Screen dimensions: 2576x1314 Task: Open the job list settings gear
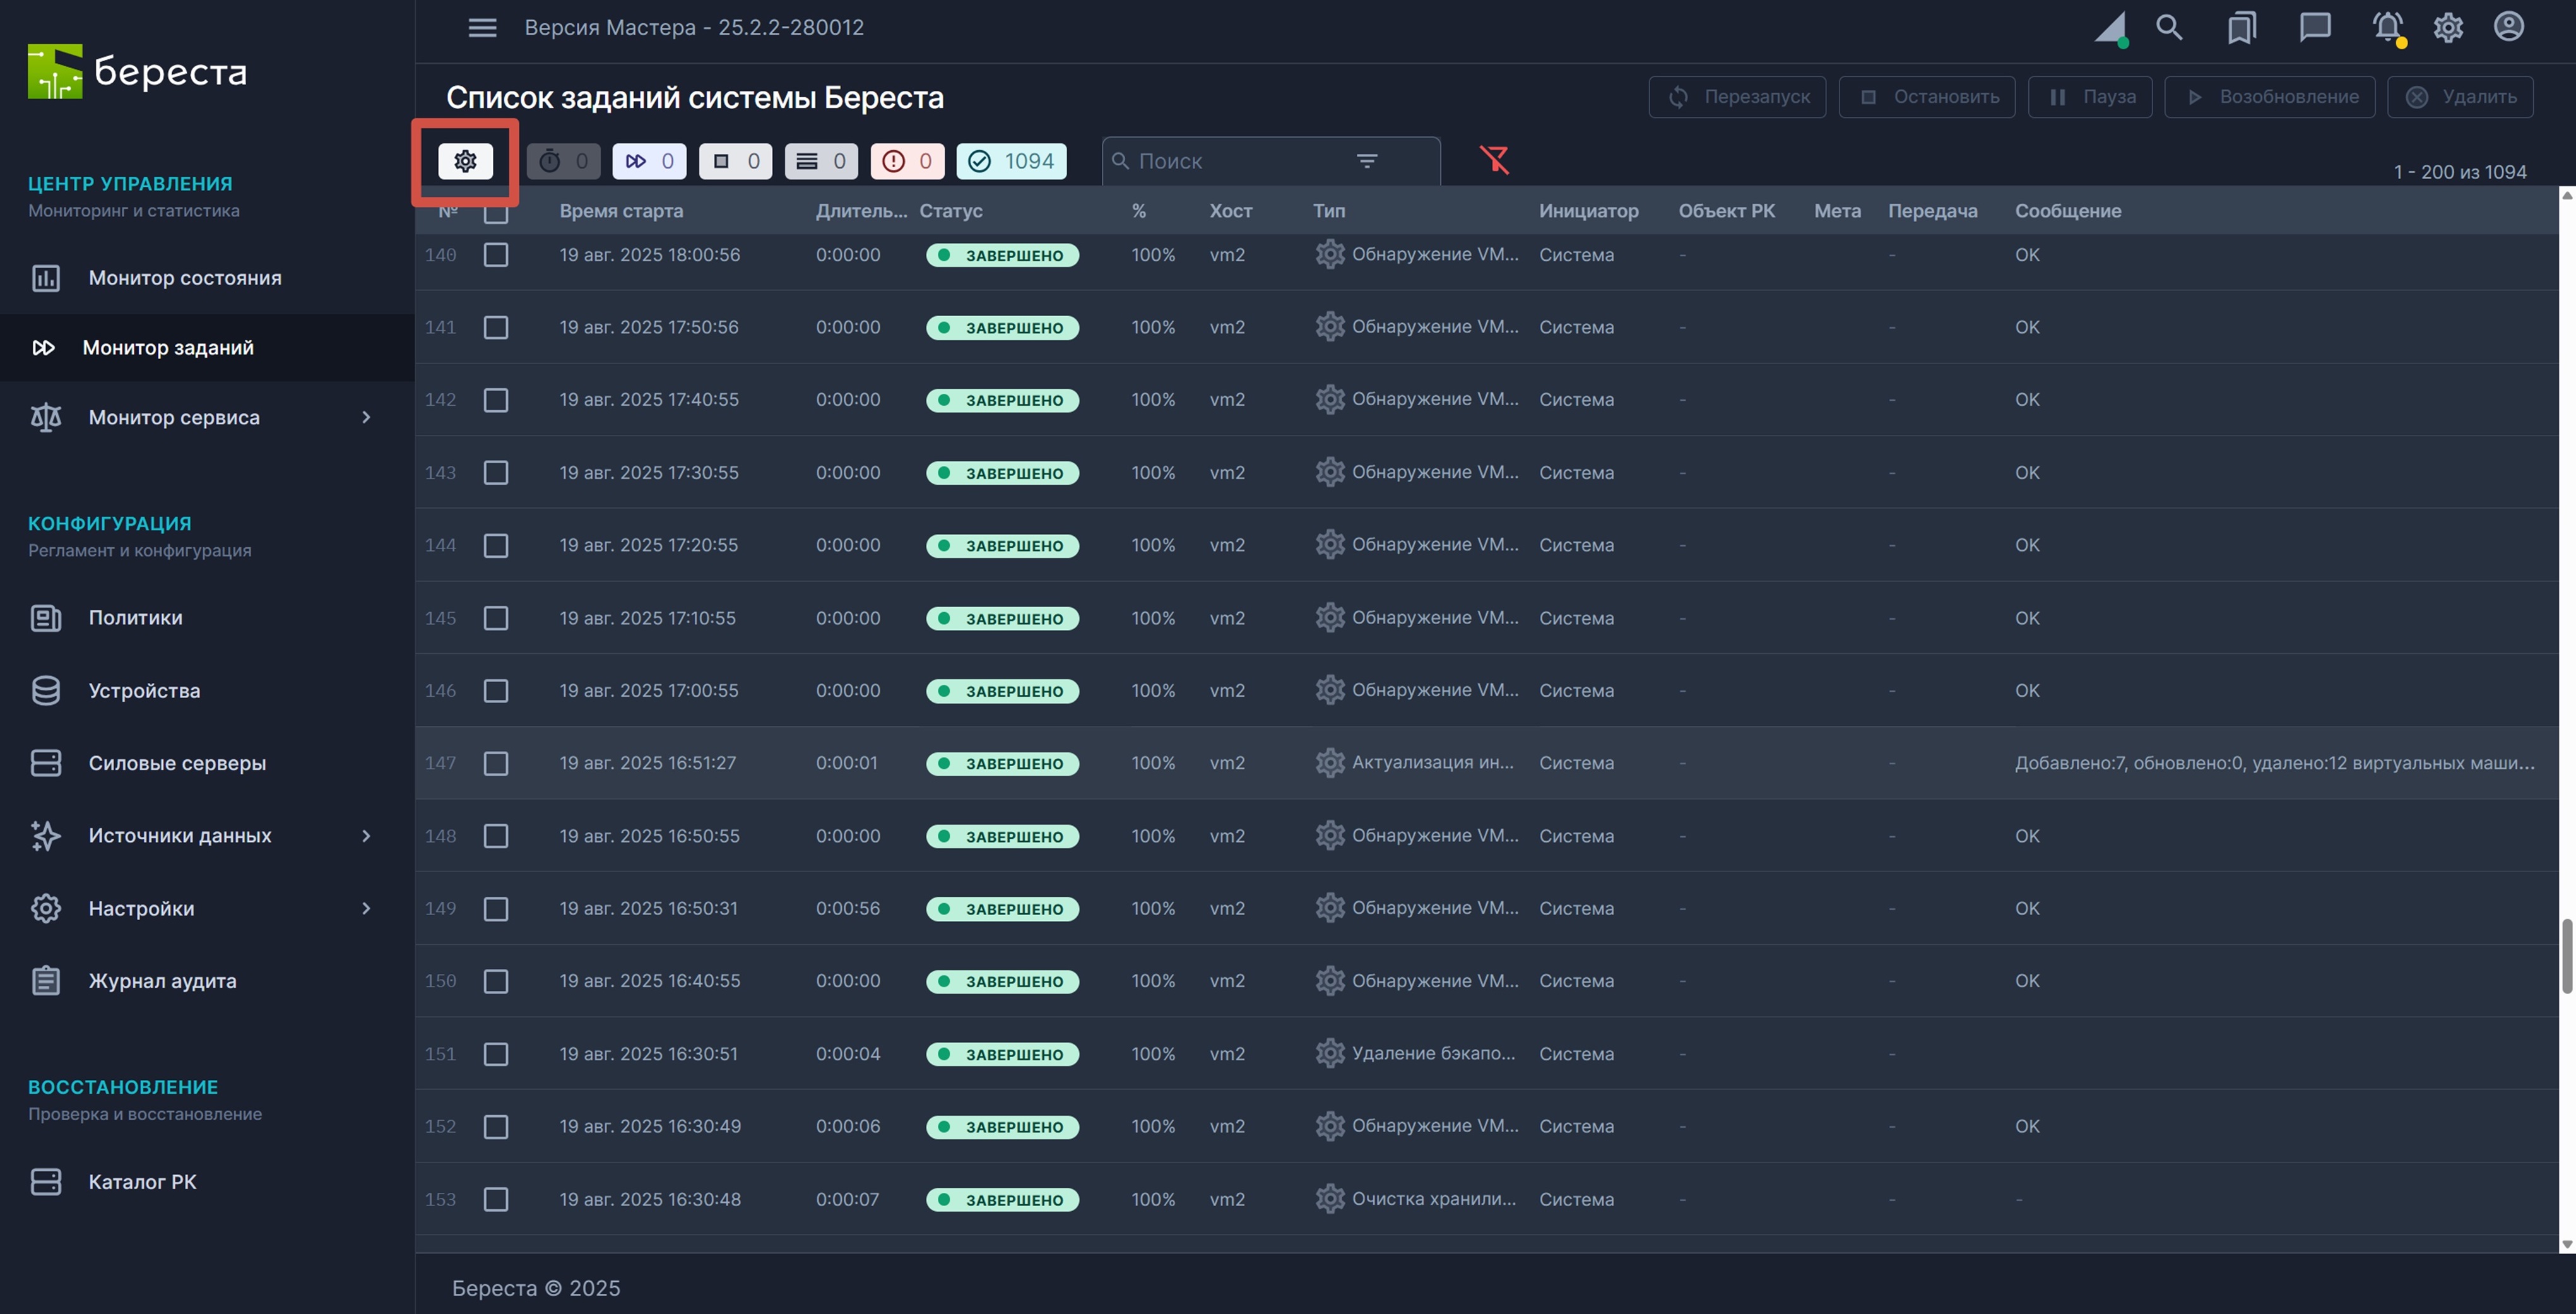[x=465, y=161]
